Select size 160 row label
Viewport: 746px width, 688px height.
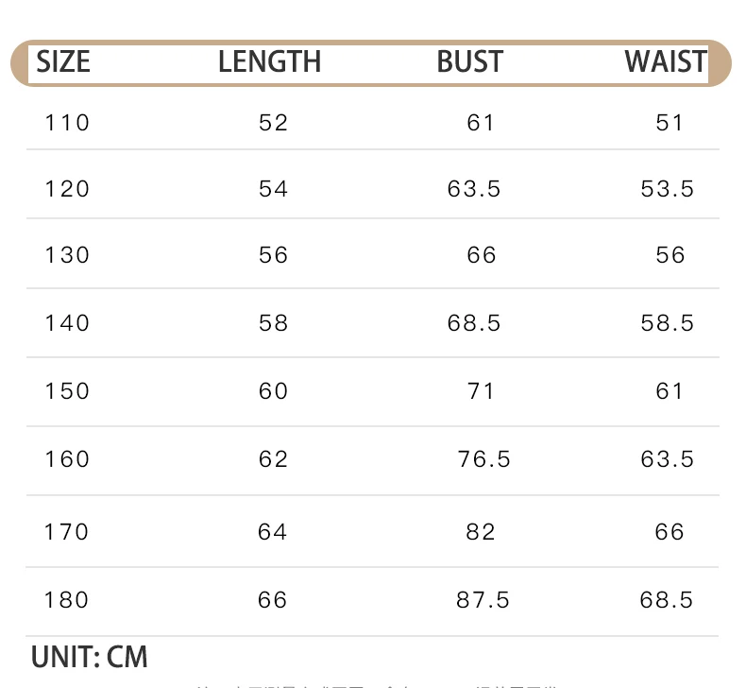(x=67, y=459)
